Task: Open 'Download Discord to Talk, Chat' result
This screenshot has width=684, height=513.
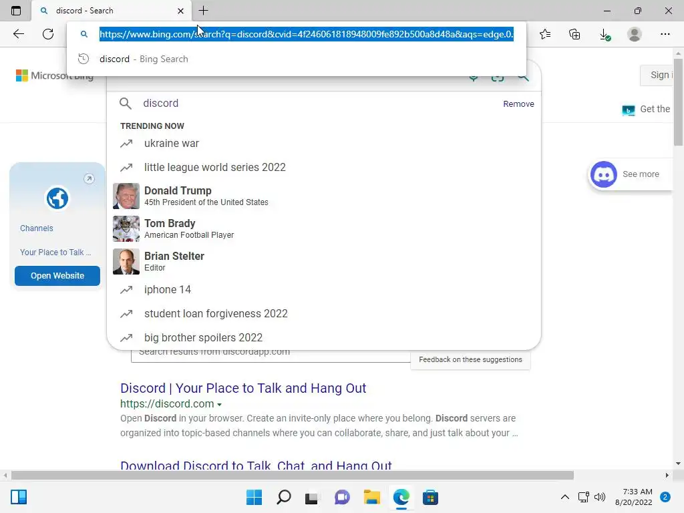Action: click(256, 465)
